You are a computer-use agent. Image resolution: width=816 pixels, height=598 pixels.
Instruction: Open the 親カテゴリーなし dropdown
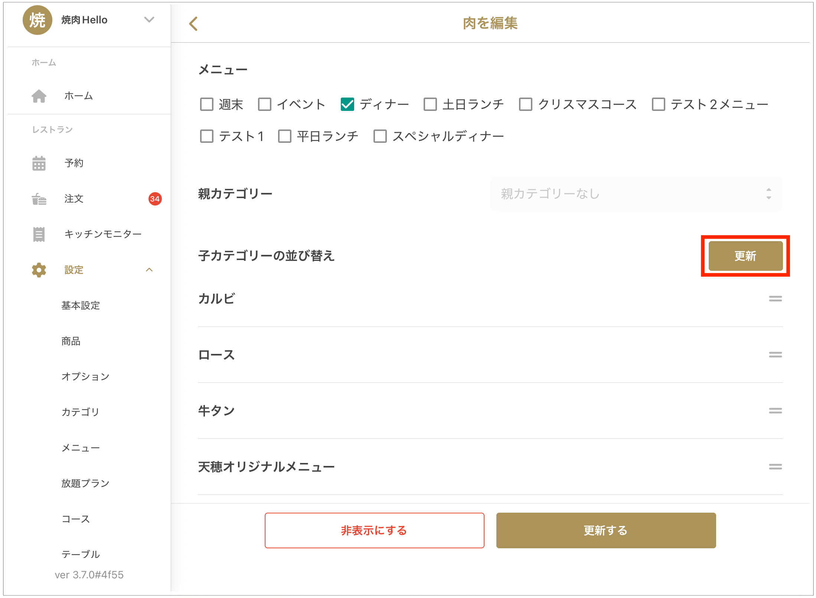point(636,194)
